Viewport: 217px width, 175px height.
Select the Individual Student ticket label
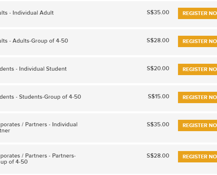coord(33,69)
